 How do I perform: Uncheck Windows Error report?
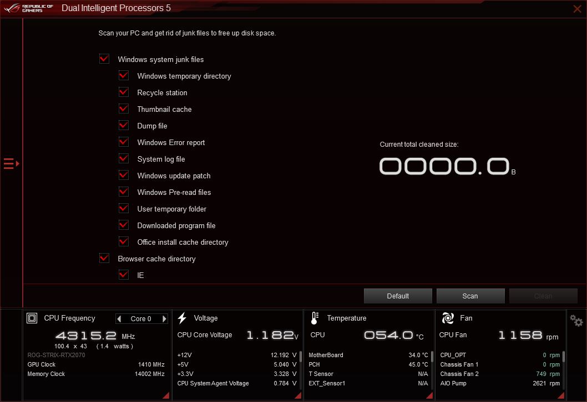coord(124,142)
